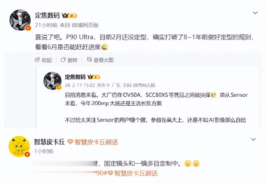Open the quoted post's 定焦数码 avatar
Screen dimensions: 266x184
pyautogui.click(x=53, y=81)
